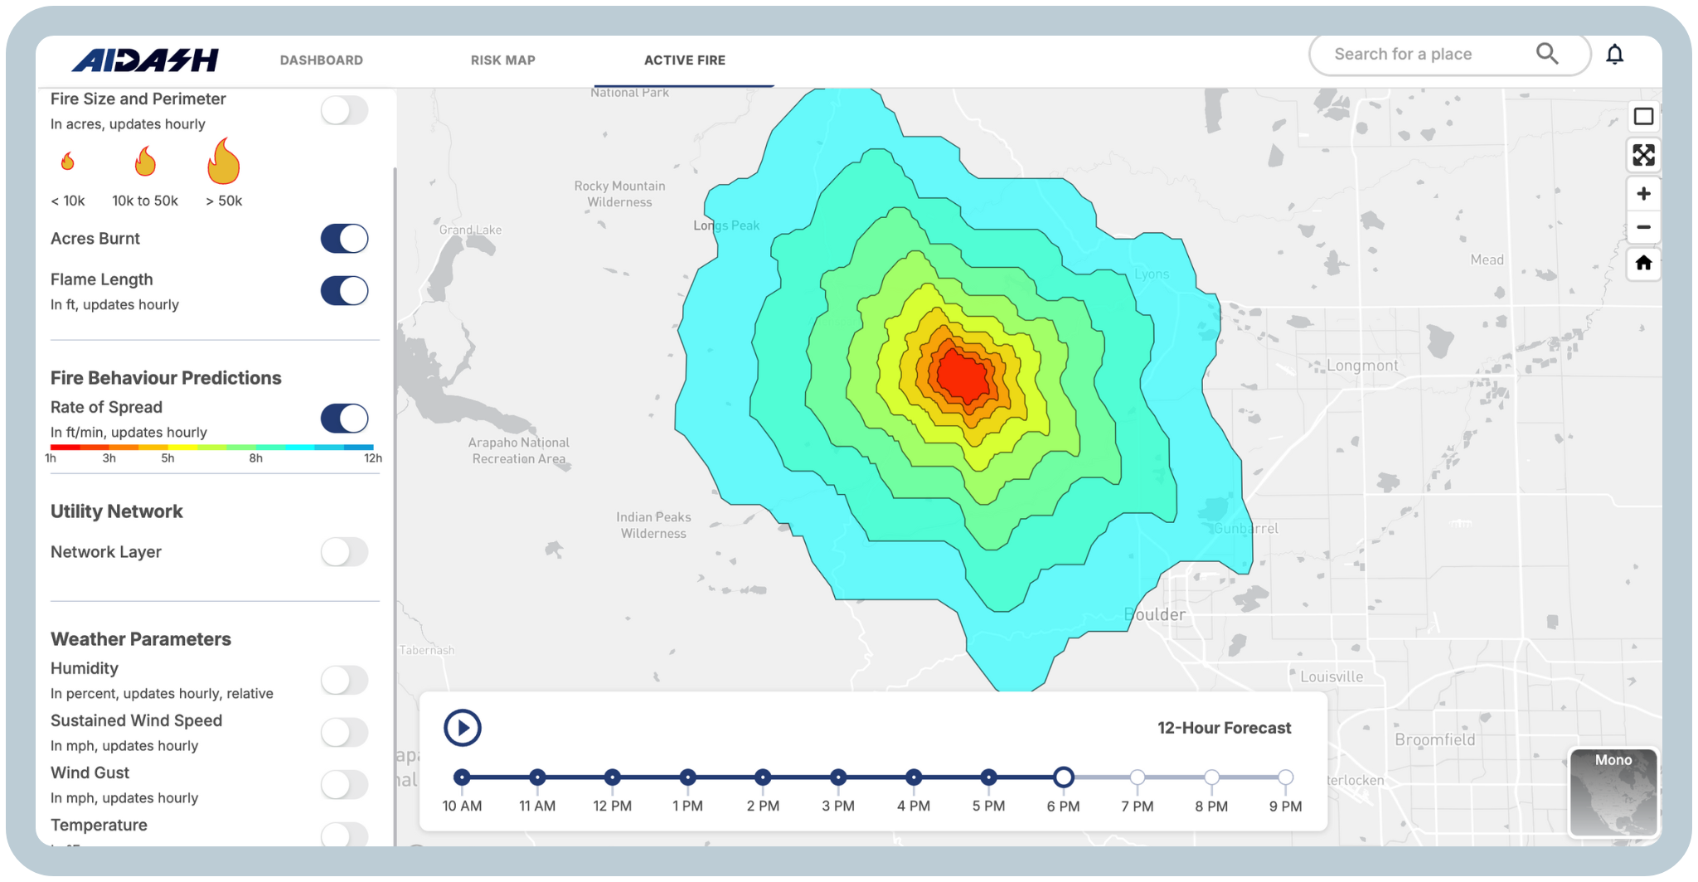Turn on the Humidity toggle
This screenshot has height=882, width=1698.
(x=344, y=681)
